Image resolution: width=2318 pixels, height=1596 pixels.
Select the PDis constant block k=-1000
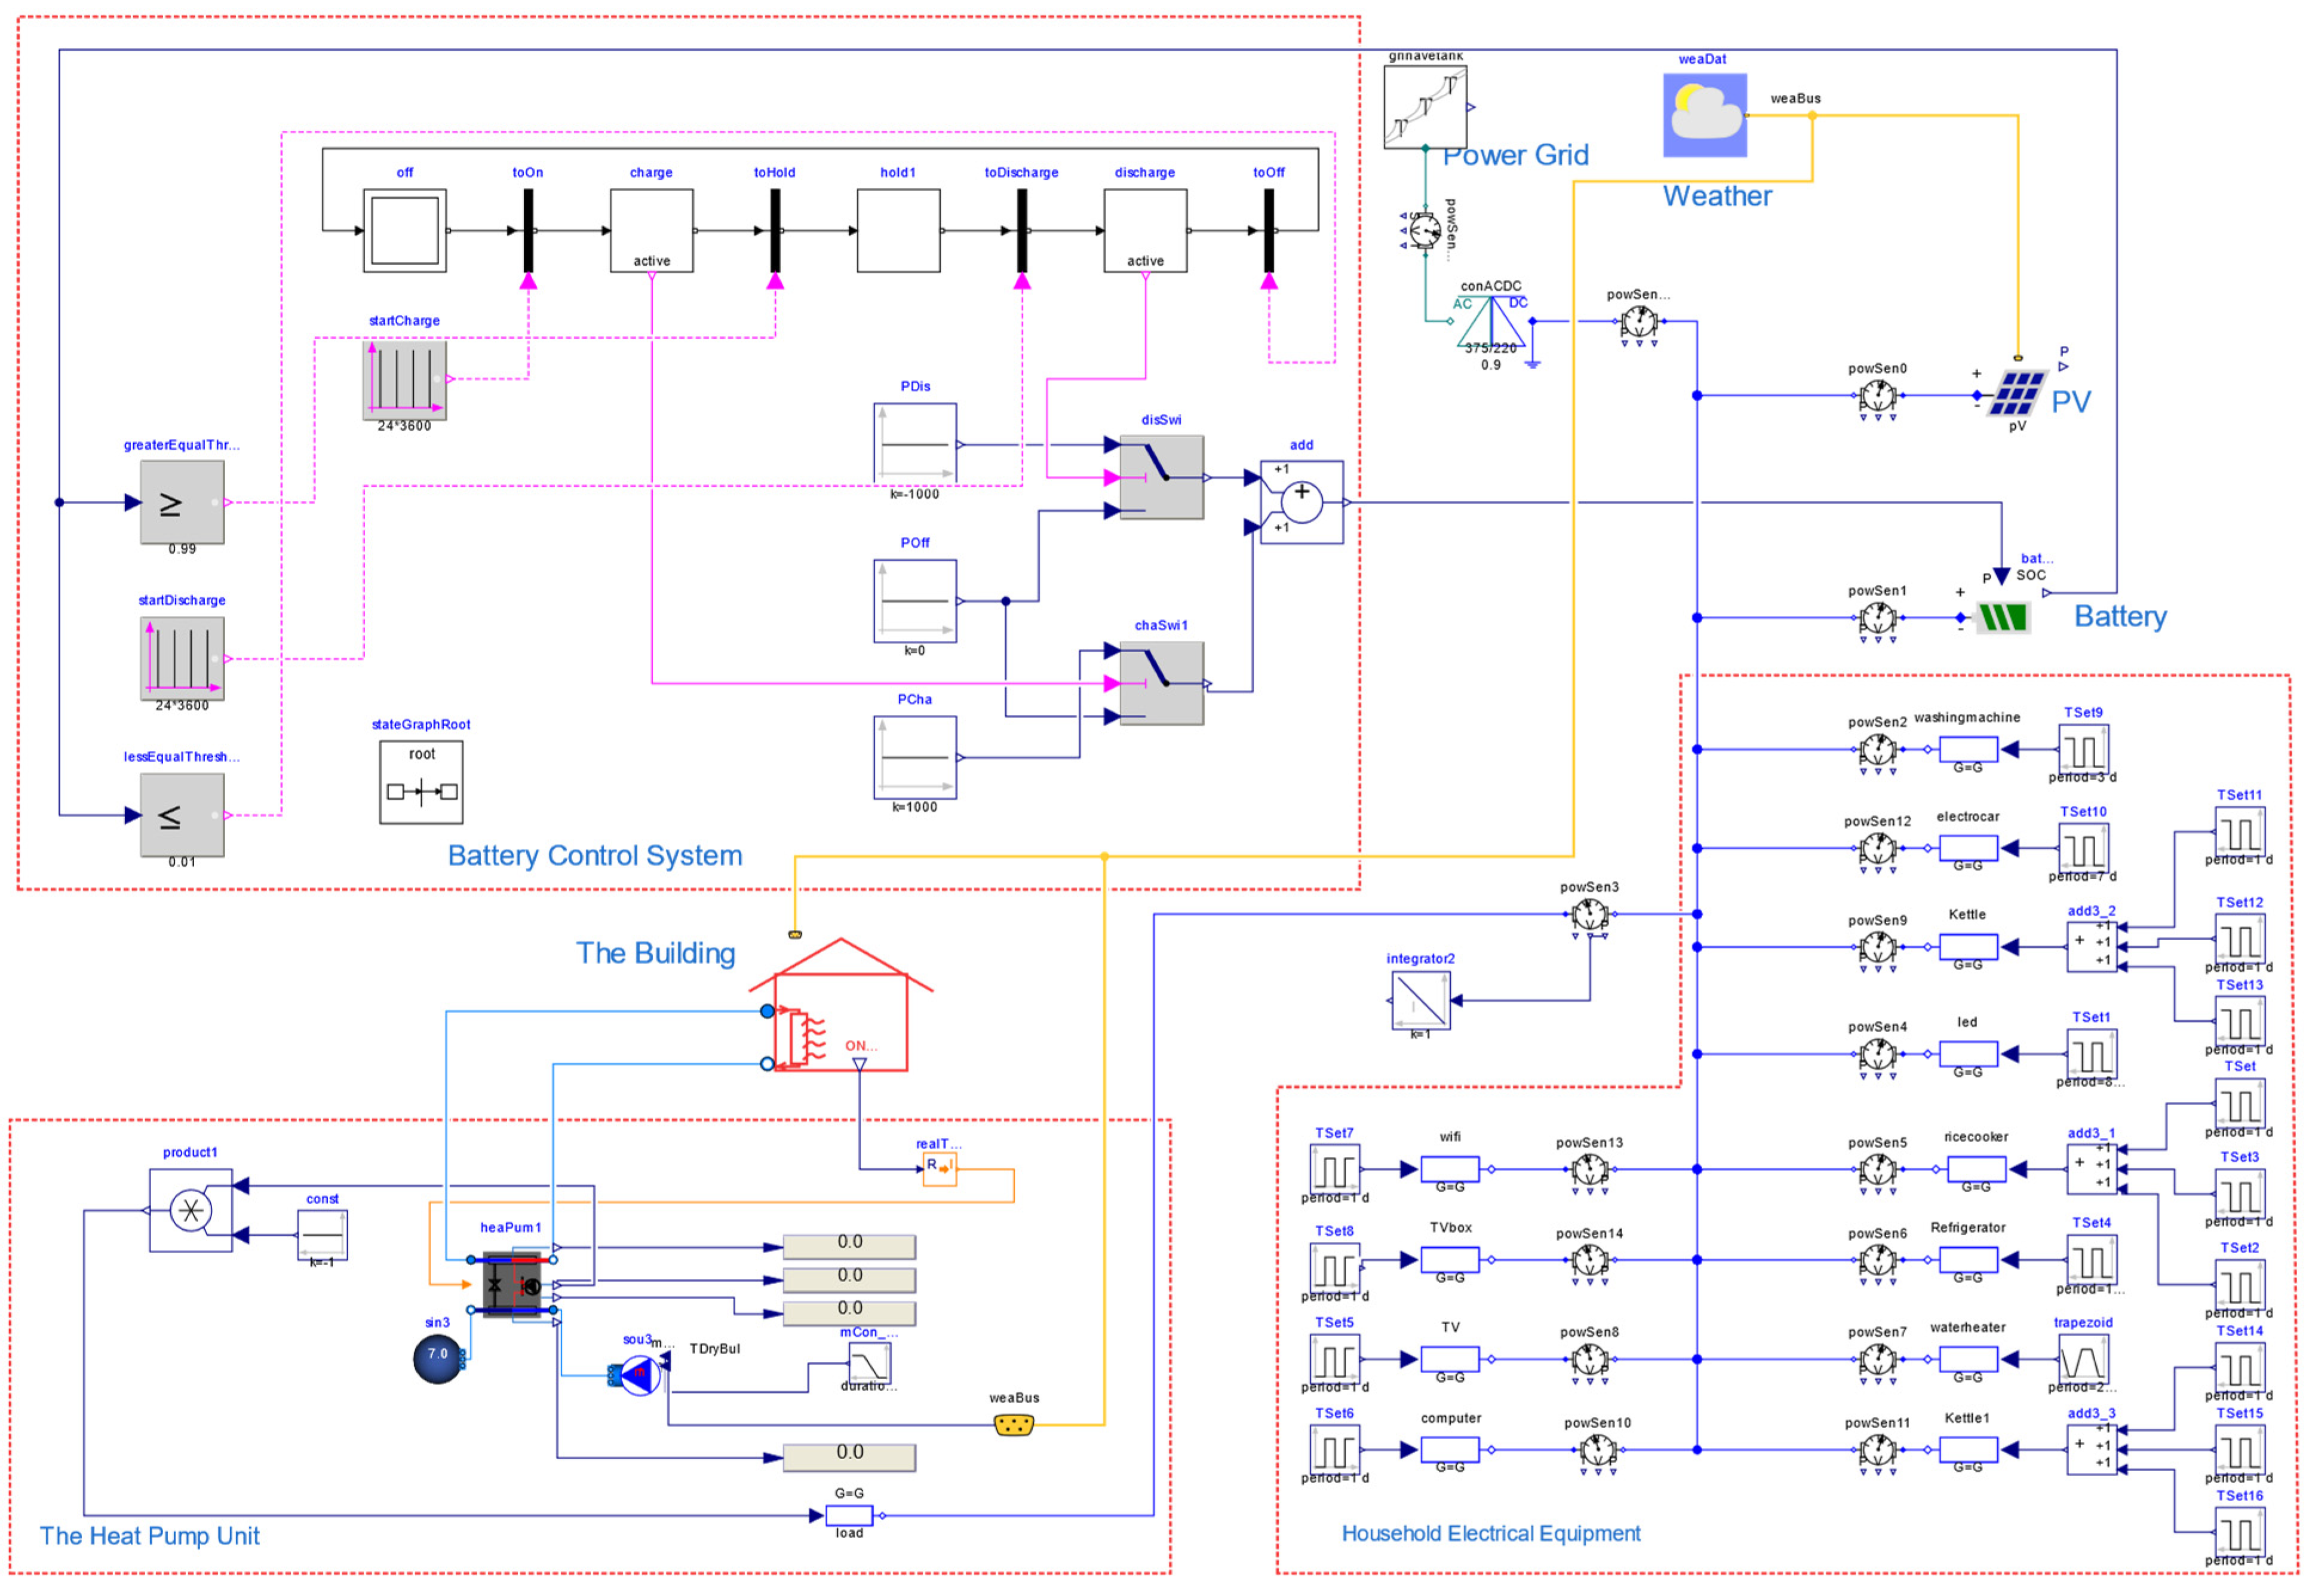pos(914,443)
